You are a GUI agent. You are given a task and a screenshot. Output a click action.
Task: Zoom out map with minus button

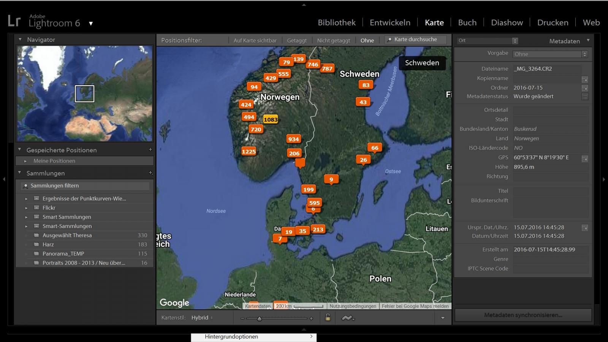[x=242, y=318]
